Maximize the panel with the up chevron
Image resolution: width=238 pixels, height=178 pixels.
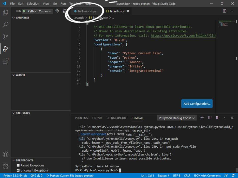[225, 118]
